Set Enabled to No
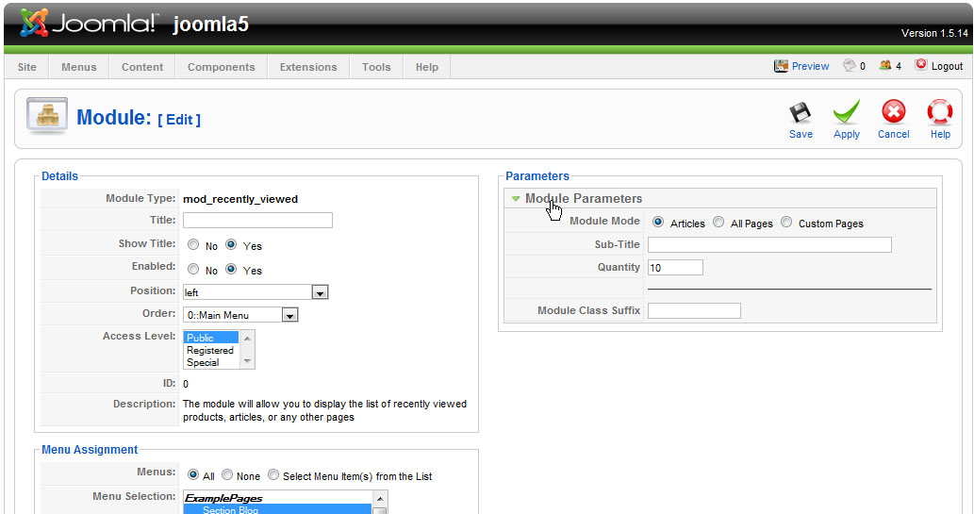Image resolution: width=974 pixels, height=514 pixels. tap(194, 269)
